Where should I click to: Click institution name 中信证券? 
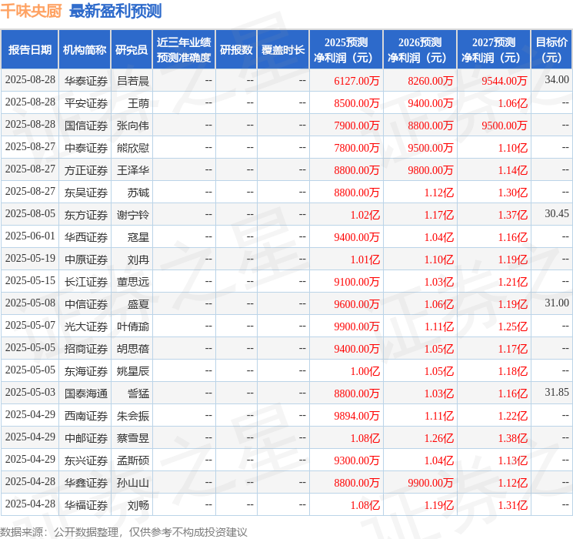click(86, 304)
